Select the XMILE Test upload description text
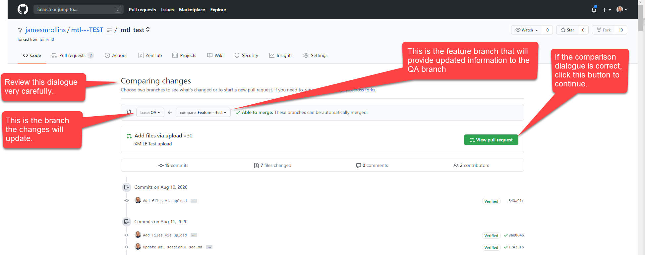The image size is (645, 255). [x=153, y=144]
